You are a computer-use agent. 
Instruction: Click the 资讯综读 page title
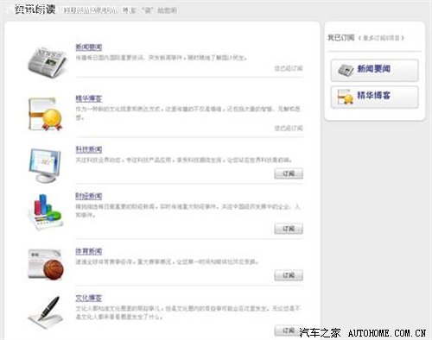point(35,9)
